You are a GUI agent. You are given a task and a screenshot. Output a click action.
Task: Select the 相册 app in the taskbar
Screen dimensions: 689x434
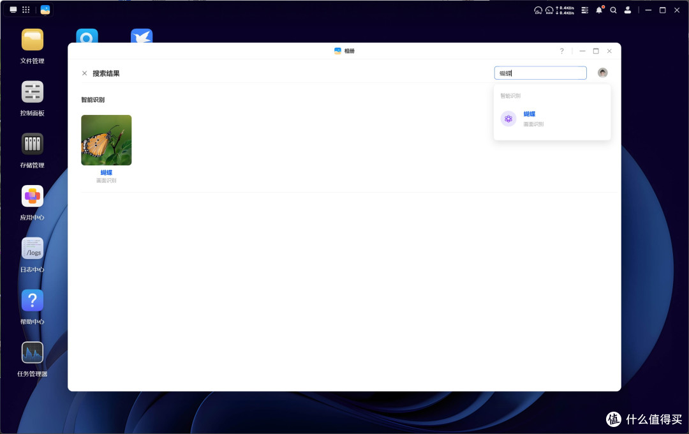click(x=45, y=10)
